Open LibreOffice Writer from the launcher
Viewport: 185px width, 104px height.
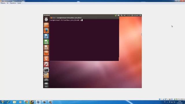46,36
